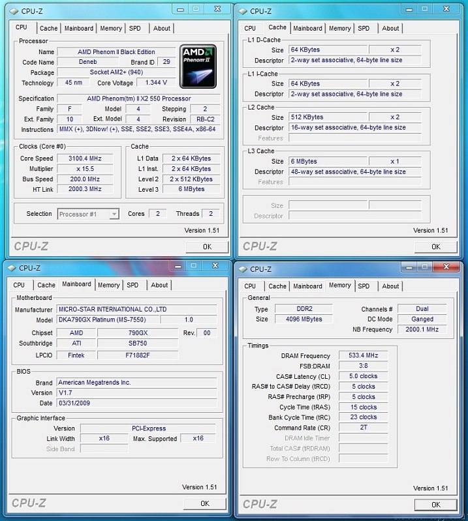Click OK in the Mainboard window
This screenshot has height=521, width=468.
(204, 504)
